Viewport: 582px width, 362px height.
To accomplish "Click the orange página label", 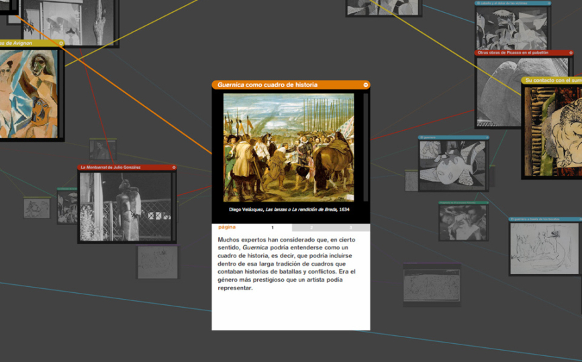I will pos(227,227).
